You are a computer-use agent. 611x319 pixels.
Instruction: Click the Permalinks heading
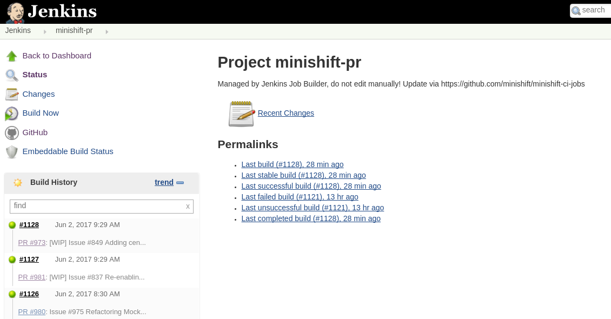(248, 144)
